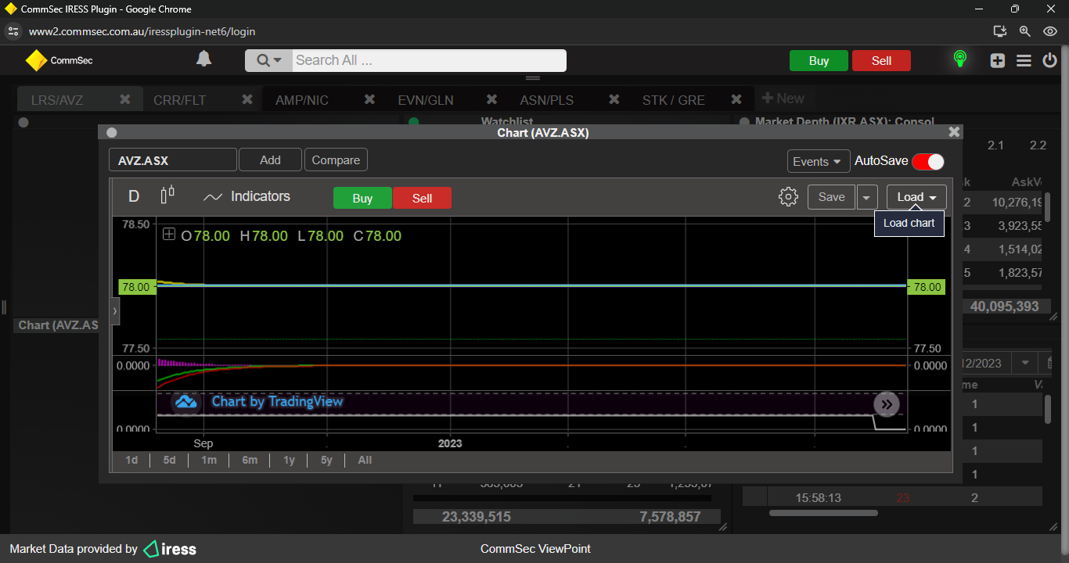Click the Save chart button
This screenshot has width=1069, height=563.
(831, 197)
